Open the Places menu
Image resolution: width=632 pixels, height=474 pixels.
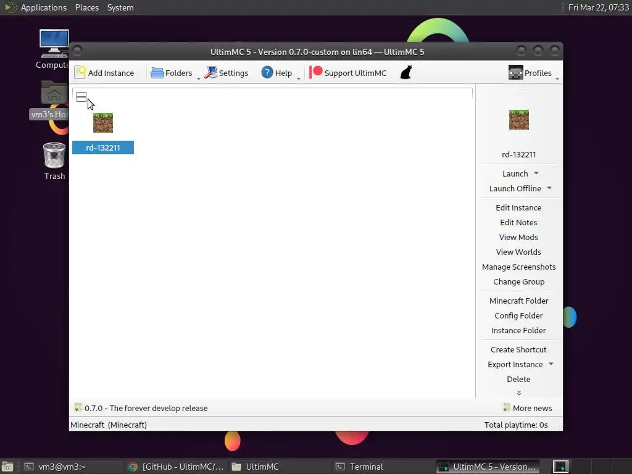86,7
